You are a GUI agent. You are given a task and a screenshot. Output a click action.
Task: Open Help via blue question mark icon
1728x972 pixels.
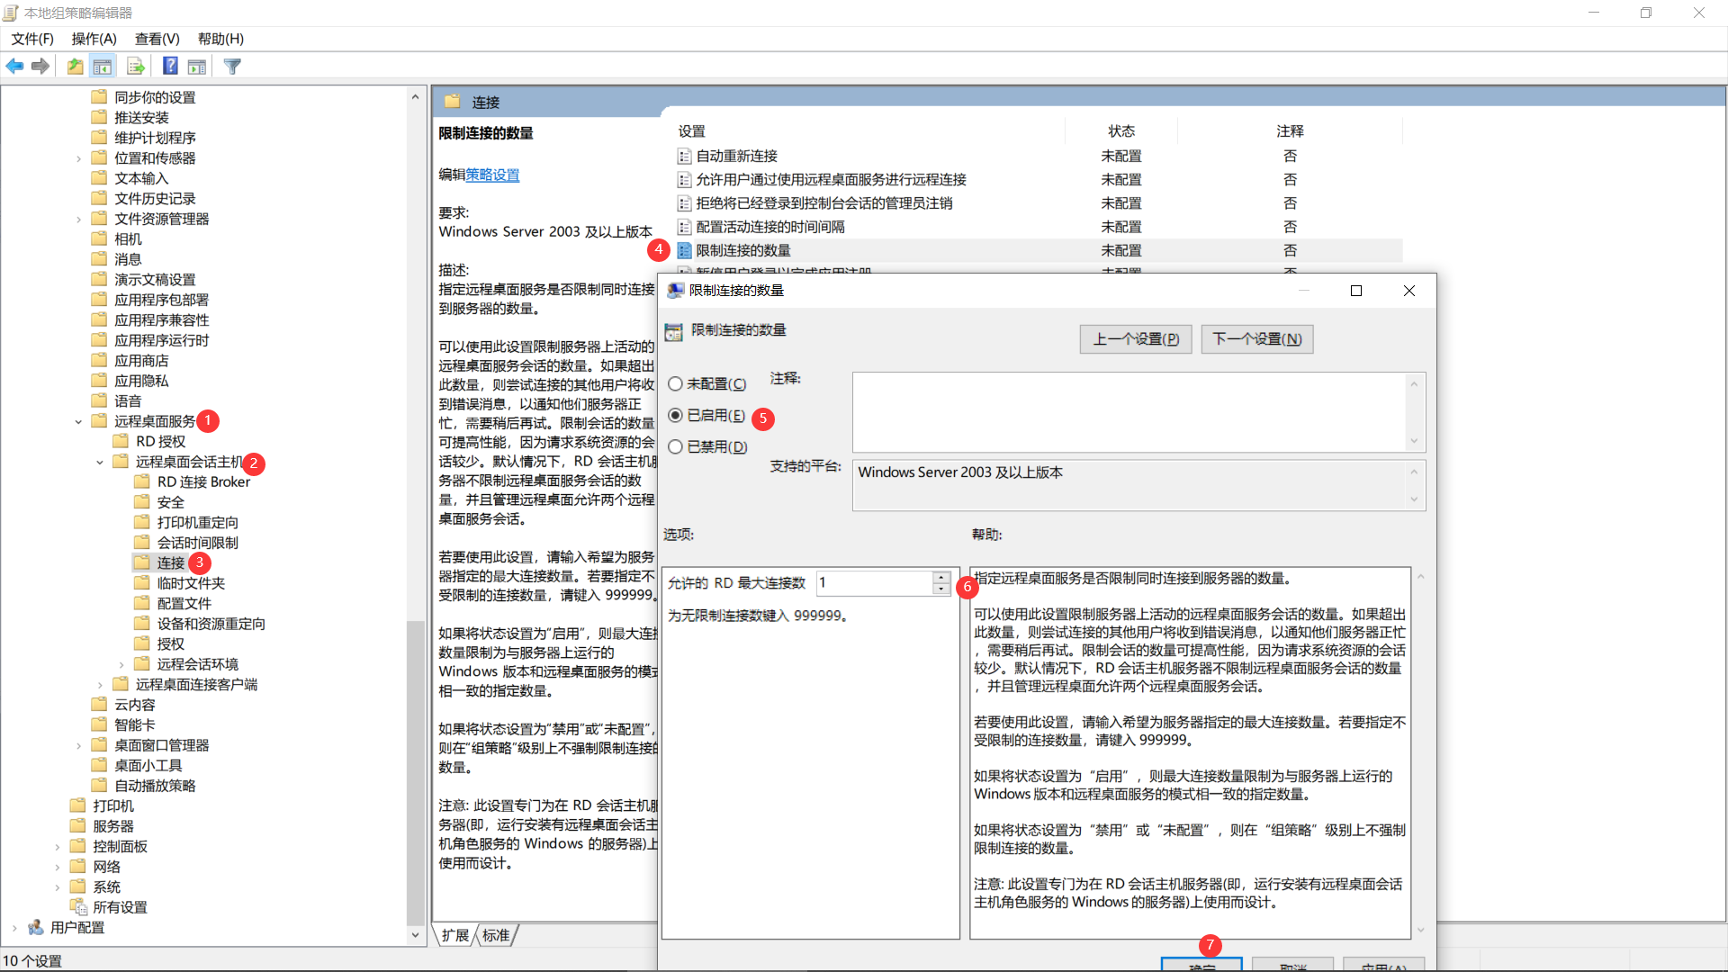(x=170, y=66)
